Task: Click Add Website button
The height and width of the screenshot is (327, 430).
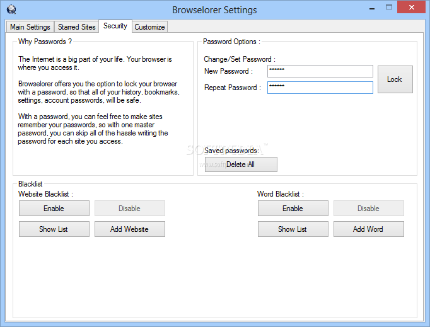Action: click(130, 229)
